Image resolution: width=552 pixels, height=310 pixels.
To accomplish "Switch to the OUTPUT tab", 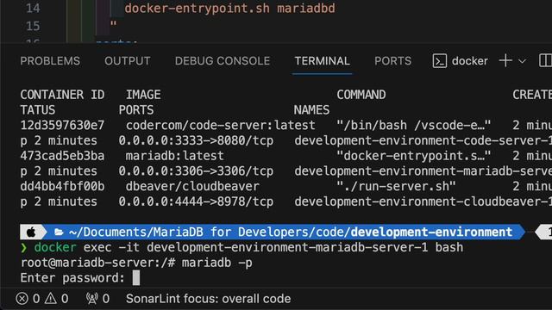I will (128, 61).
